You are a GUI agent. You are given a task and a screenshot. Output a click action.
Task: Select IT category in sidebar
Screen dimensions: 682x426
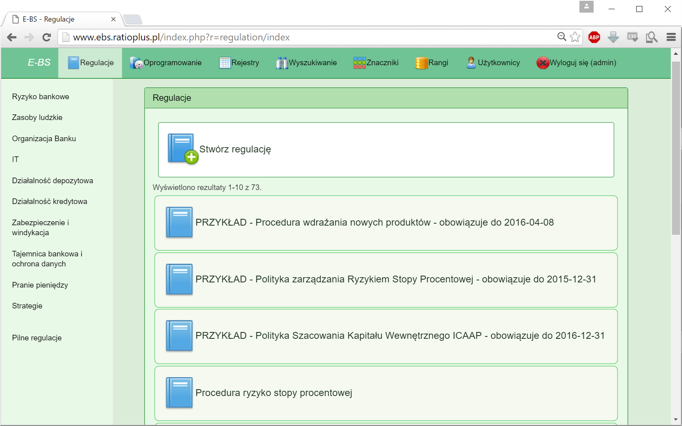coord(15,160)
